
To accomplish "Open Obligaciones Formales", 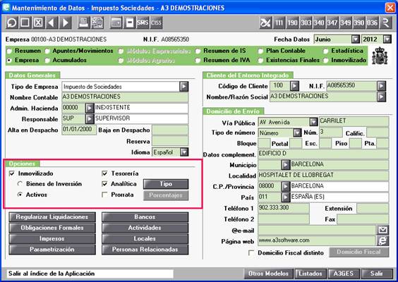I will 52,228.
